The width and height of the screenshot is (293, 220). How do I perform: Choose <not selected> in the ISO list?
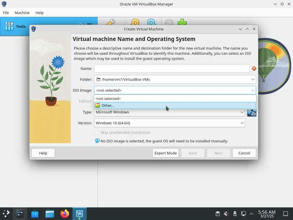(x=175, y=99)
